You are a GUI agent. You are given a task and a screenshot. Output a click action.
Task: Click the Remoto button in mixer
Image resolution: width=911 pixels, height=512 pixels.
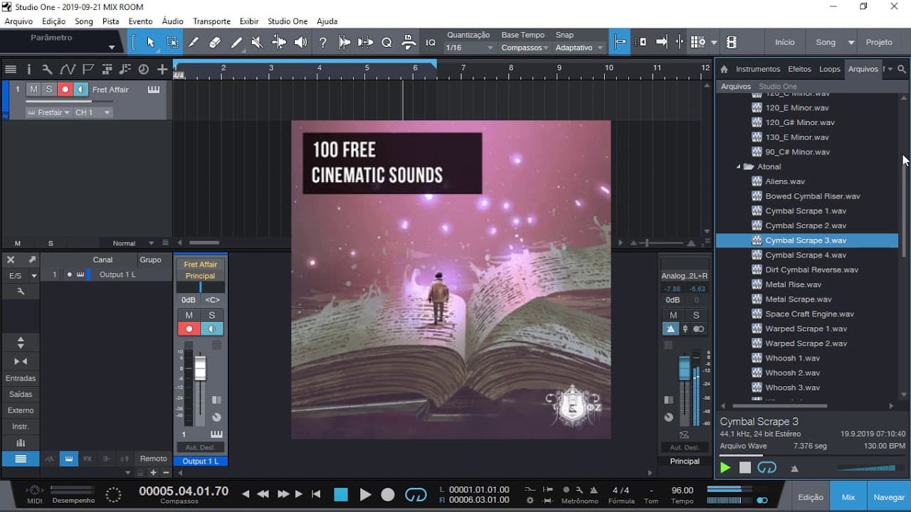[153, 459]
